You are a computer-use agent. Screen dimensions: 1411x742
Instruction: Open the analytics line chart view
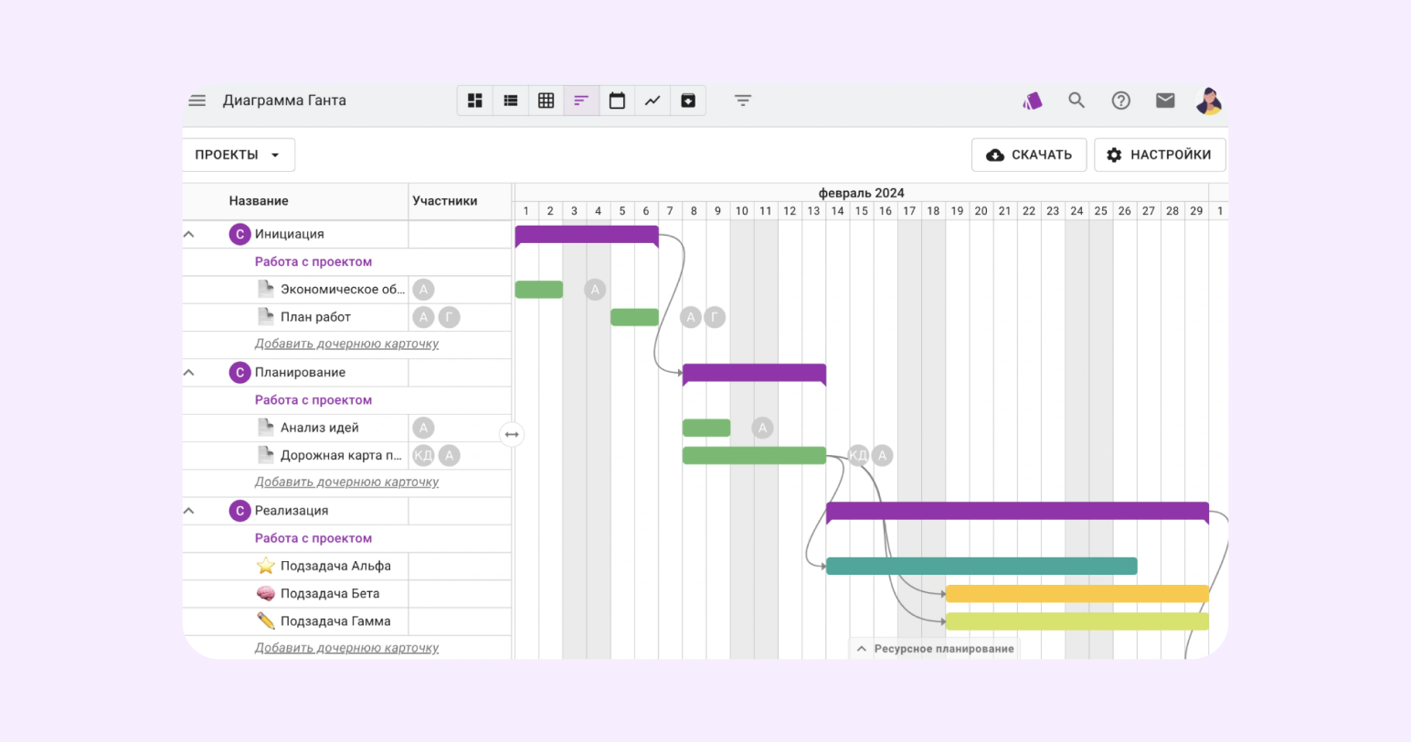tap(652, 101)
